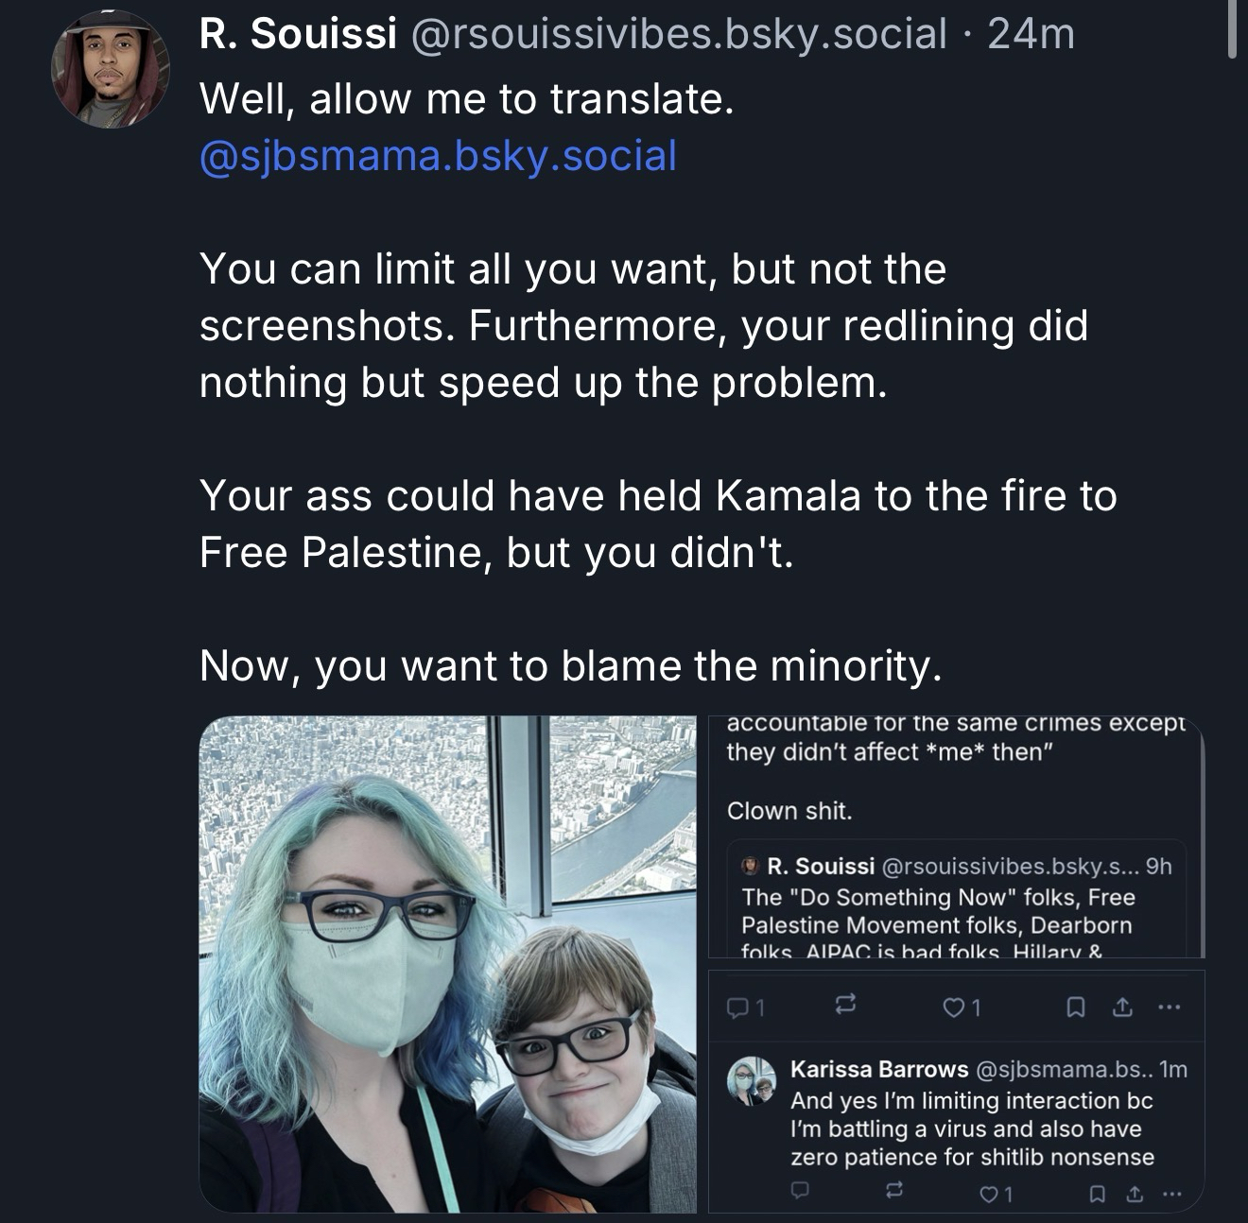Image resolution: width=1248 pixels, height=1223 pixels.
Task: Click the vertical scrollbar at the window edge
Action: click(x=1232, y=28)
